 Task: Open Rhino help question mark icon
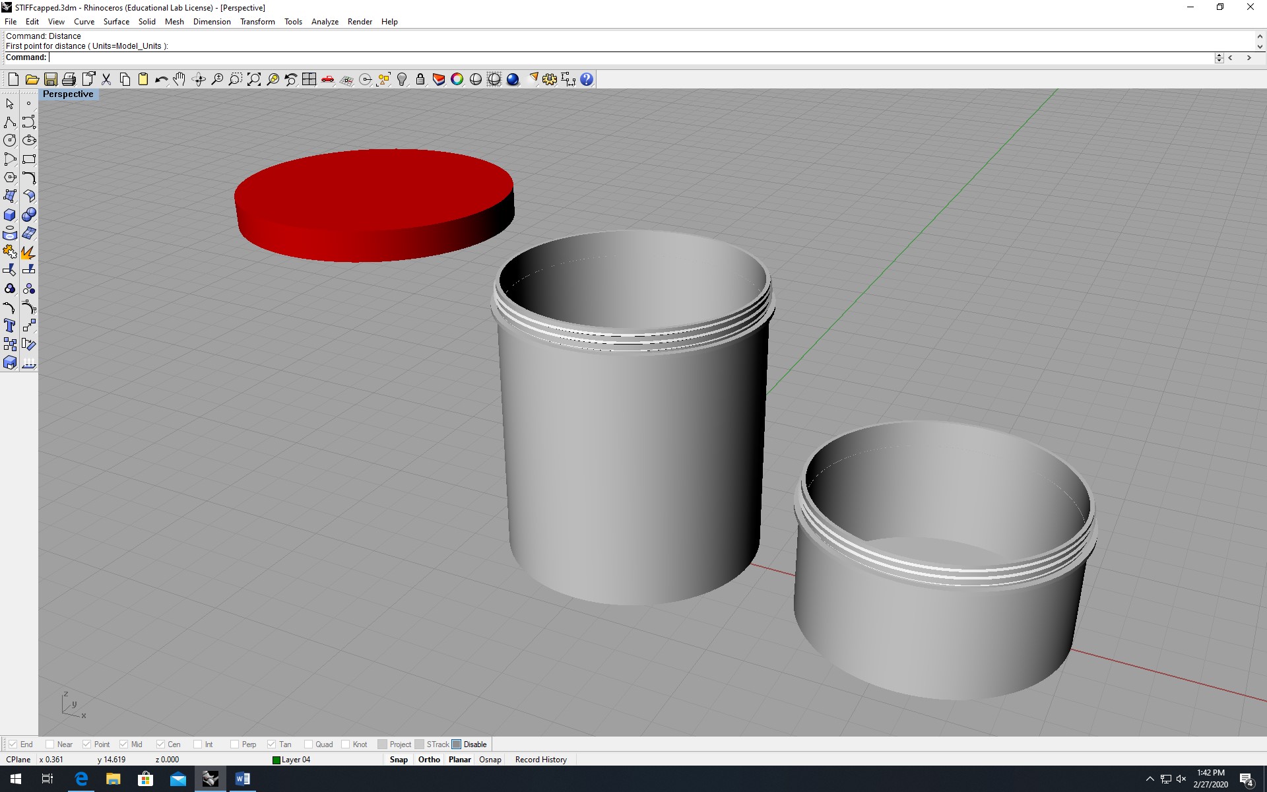[x=587, y=80]
